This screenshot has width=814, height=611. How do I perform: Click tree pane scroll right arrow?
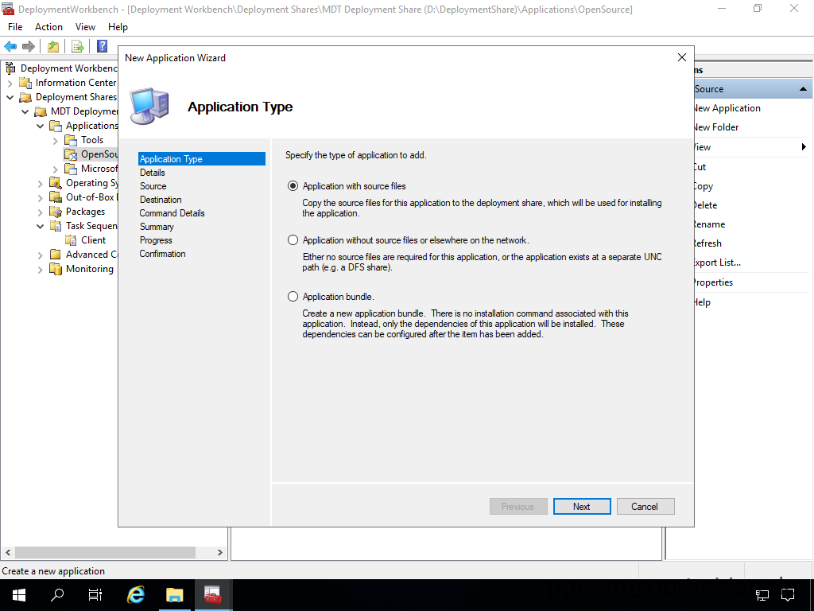(219, 552)
